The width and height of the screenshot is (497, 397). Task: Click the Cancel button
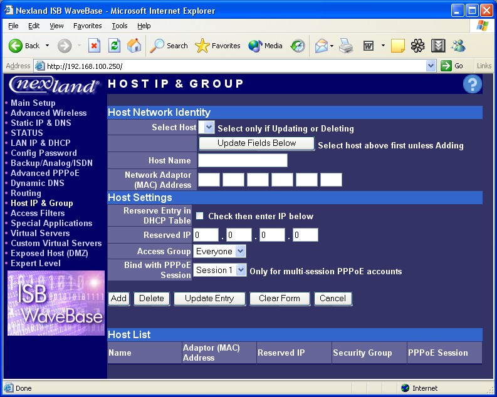click(333, 299)
